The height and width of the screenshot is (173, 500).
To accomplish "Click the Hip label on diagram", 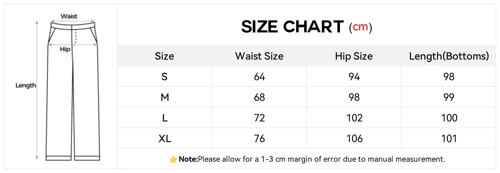I will pos(65,49).
